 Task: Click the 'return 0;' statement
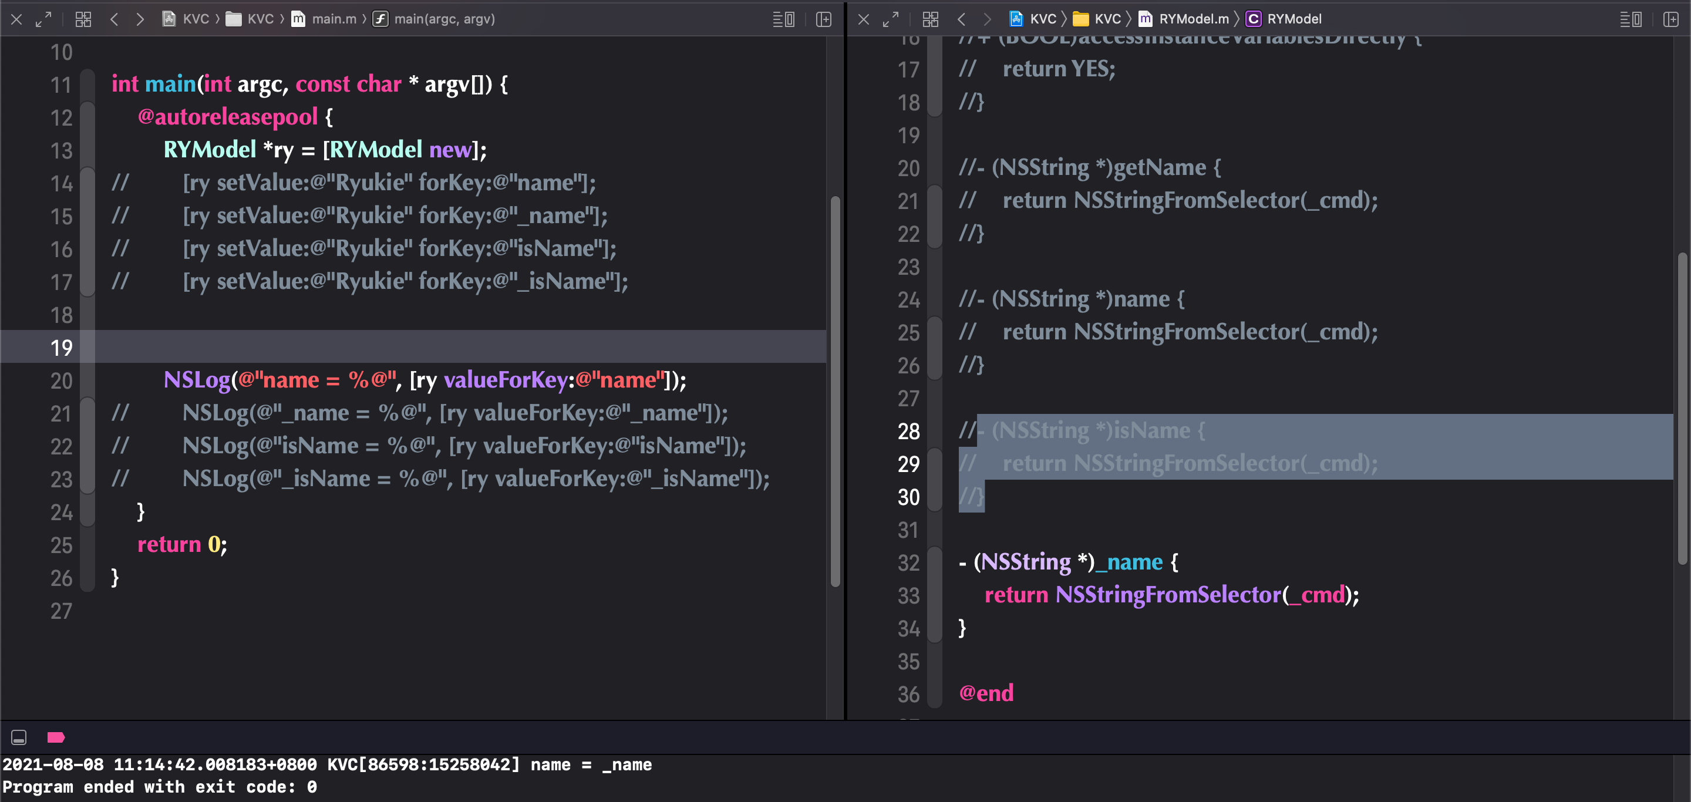182,544
